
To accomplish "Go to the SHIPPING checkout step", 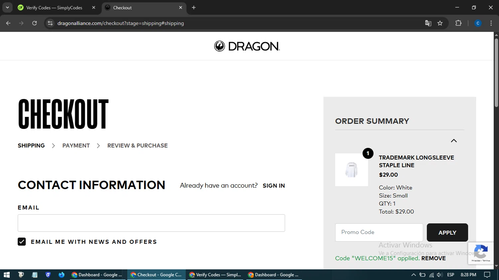I will pyautogui.click(x=31, y=145).
